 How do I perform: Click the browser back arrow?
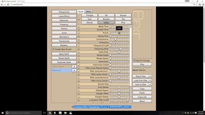(2, 4)
